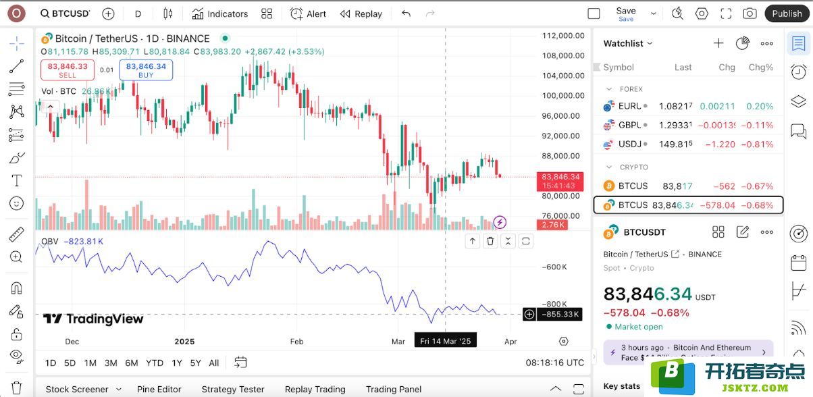
Task: Toggle lock all drawings padlock
Action: pos(17,334)
